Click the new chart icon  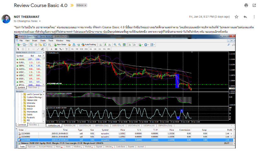(18, 45)
